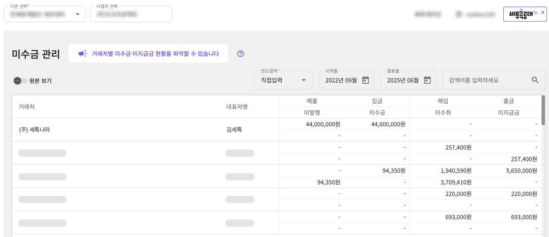Click the 세무특공대 logo button
The height and width of the screenshot is (237, 549).
pyautogui.click(x=525, y=14)
